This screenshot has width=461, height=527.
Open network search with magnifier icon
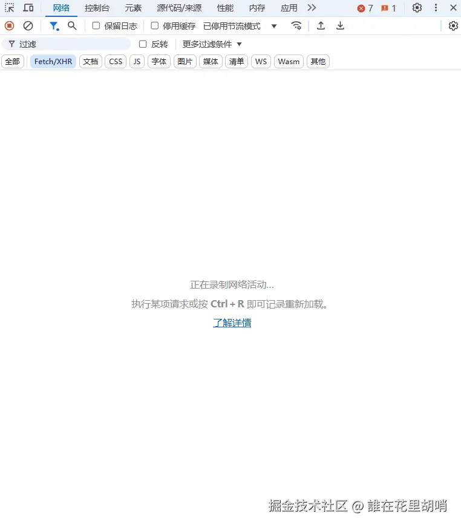click(x=72, y=25)
